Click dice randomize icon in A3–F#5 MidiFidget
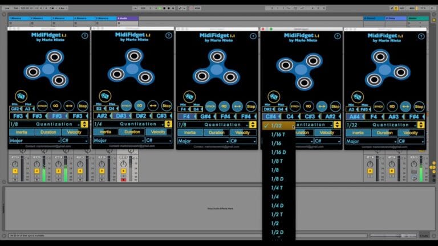This screenshot has width=438, height=246. click(357, 97)
